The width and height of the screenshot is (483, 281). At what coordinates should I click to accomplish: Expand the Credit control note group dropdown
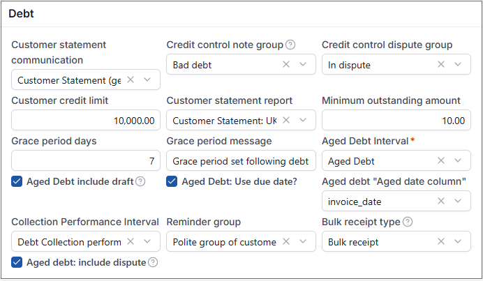pyautogui.click(x=303, y=64)
